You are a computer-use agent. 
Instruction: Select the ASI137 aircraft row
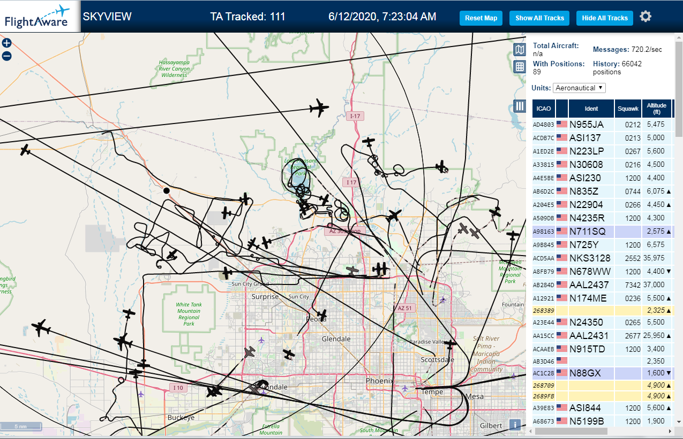pyautogui.click(x=603, y=138)
